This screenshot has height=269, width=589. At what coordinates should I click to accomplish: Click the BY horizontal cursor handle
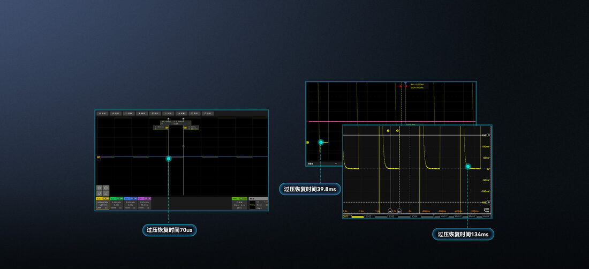(x=489, y=202)
